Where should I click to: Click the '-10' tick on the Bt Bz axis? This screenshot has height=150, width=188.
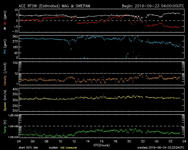pyautogui.click(x=15, y=31)
